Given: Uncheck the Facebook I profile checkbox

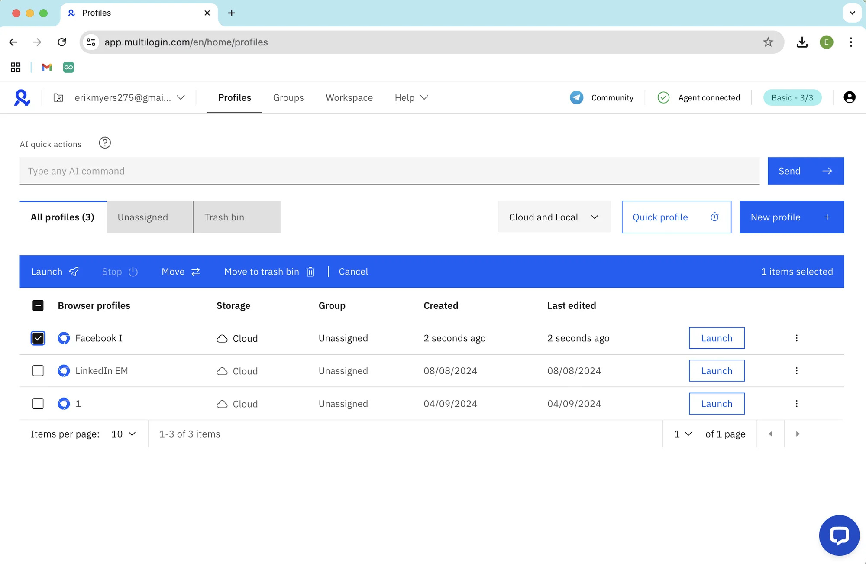Looking at the screenshot, I should click(38, 338).
